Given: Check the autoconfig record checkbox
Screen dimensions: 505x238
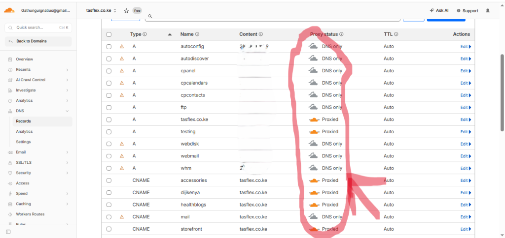Looking at the screenshot, I should (109, 47).
